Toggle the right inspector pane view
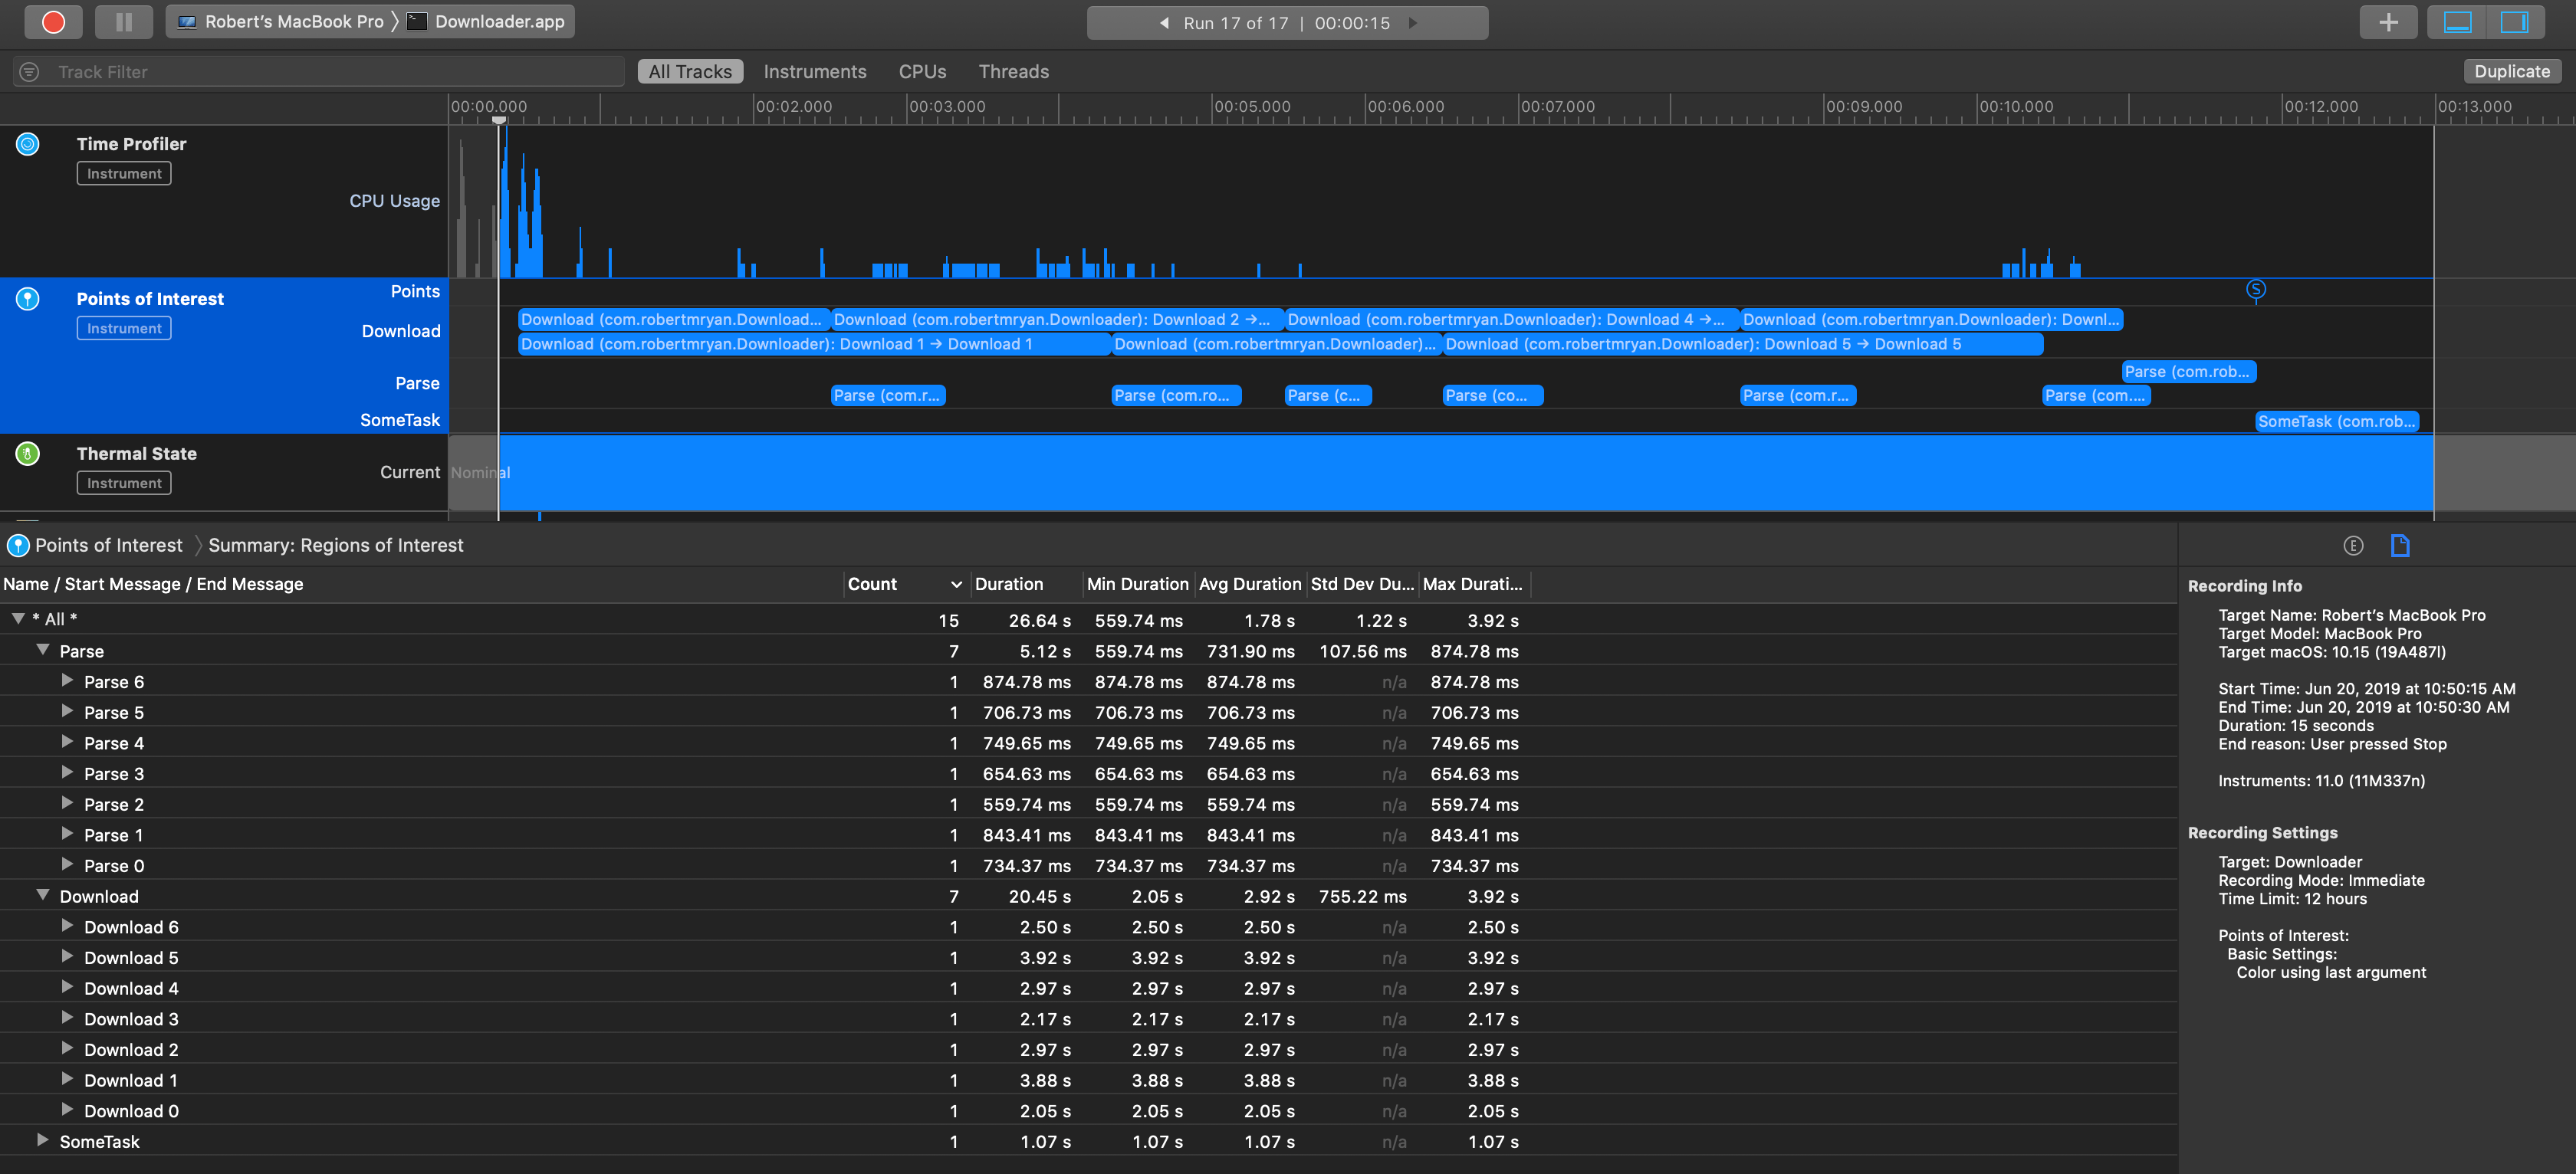The height and width of the screenshot is (1174, 2576). tap(2513, 22)
